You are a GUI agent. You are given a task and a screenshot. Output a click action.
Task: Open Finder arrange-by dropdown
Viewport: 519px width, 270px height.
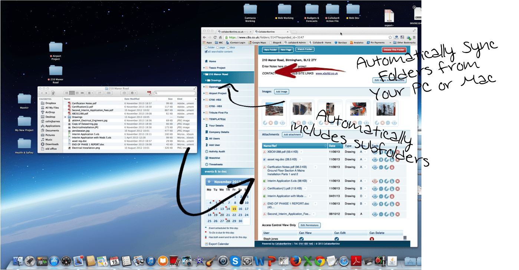point(91,93)
